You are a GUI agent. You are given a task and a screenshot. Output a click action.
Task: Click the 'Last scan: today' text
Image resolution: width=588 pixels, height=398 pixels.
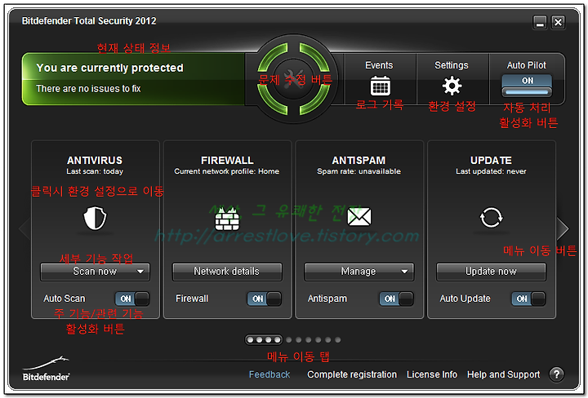coord(95,171)
